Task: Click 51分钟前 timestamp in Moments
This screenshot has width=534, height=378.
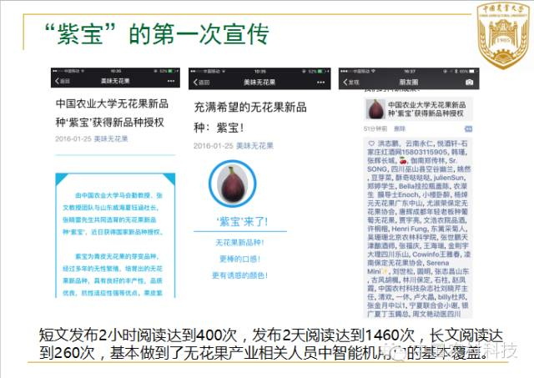Action: click(x=375, y=129)
